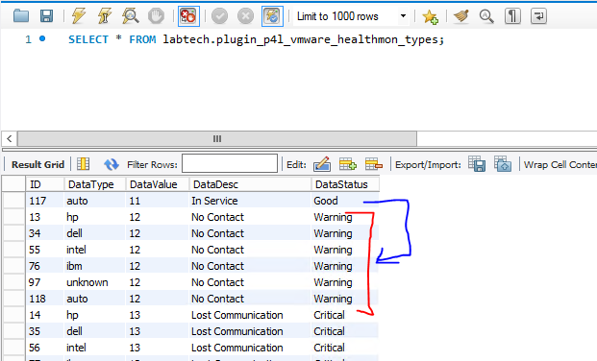The image size is (597, 361).
Task: Click 'Warning' status in row ID 97
Action: (x=345, y=282)
